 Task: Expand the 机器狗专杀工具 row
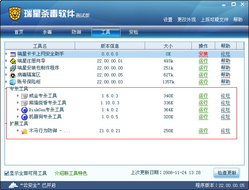click(x=18, y=117)
